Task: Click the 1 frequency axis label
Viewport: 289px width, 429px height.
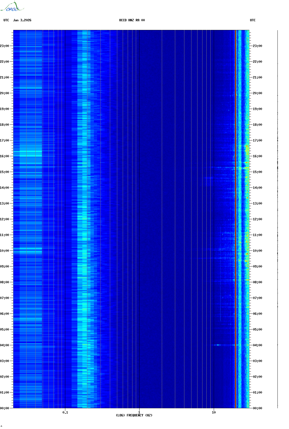Action: pos(139,412)
